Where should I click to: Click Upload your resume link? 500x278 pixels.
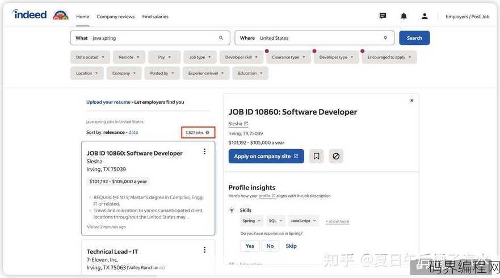click(108, 102)
